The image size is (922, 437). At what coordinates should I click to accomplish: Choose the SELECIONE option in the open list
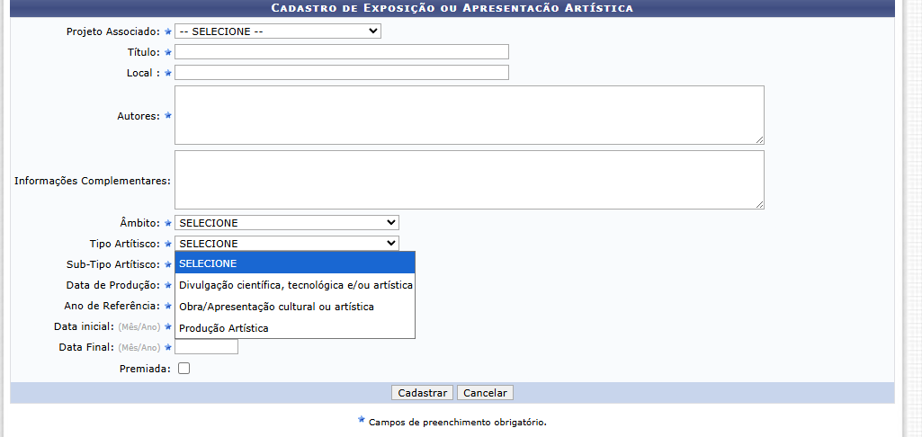(x=295, y=263)
